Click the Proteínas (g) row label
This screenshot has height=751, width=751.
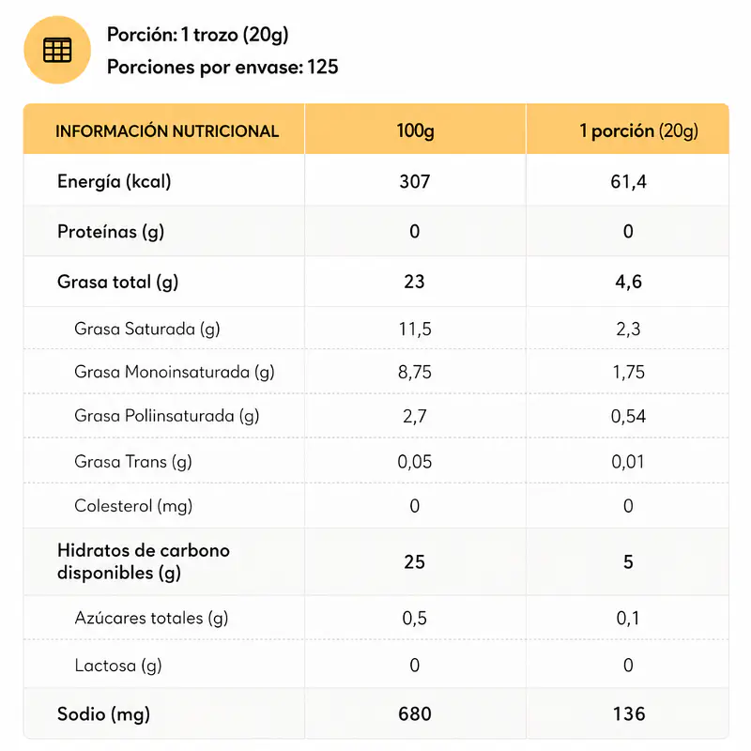[111, 231]
